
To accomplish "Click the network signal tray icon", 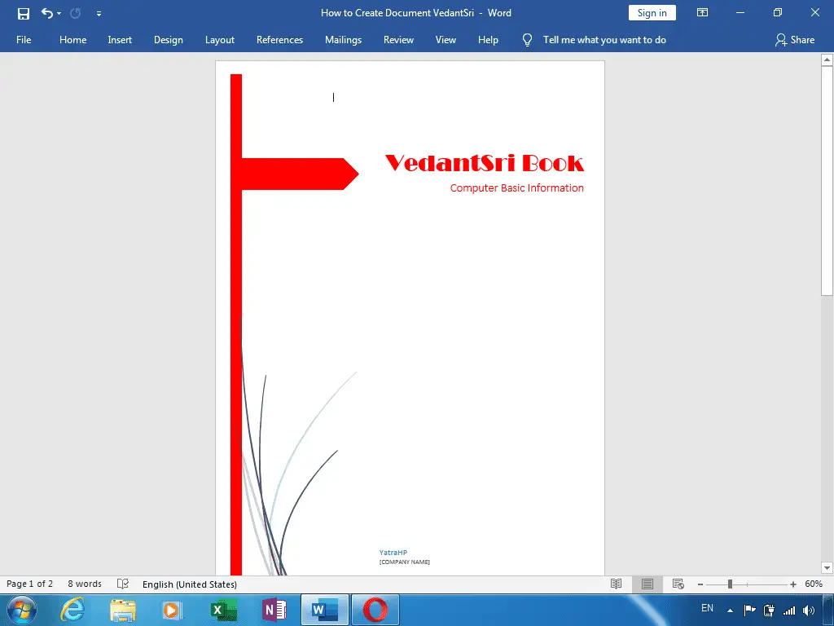I will 789,611.
